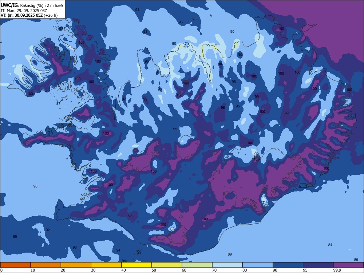Click the legend scale label '99.9'
364x273 pixels.
pyautogui.click(x=337, y=270)
